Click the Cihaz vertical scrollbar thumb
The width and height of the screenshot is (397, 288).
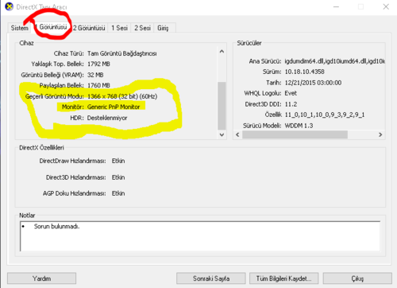[222, 106]
